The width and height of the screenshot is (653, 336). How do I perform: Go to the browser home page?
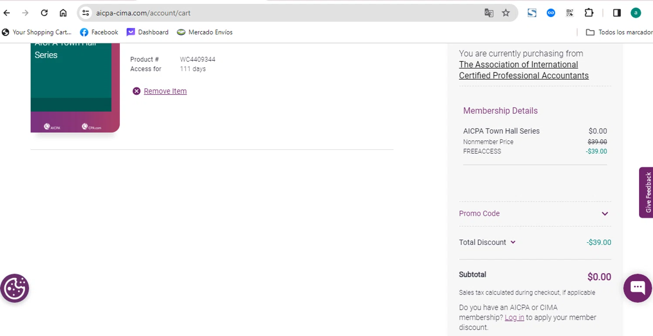(63, 13)
